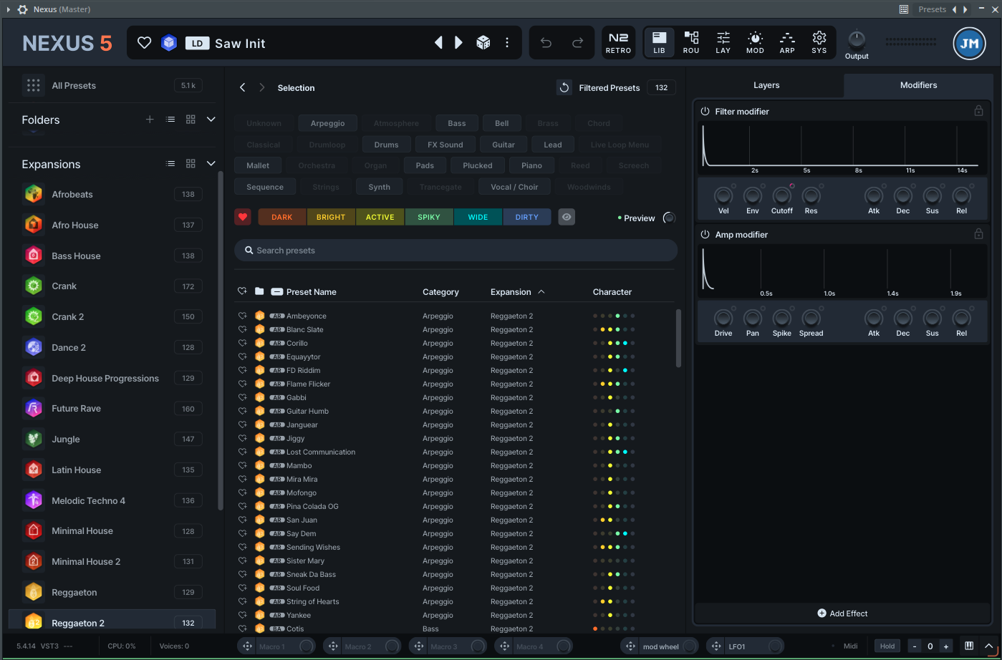Viewport: 1002px width, 660px height.
Task: Toggle the Hold button
Action: coord(887,646)
